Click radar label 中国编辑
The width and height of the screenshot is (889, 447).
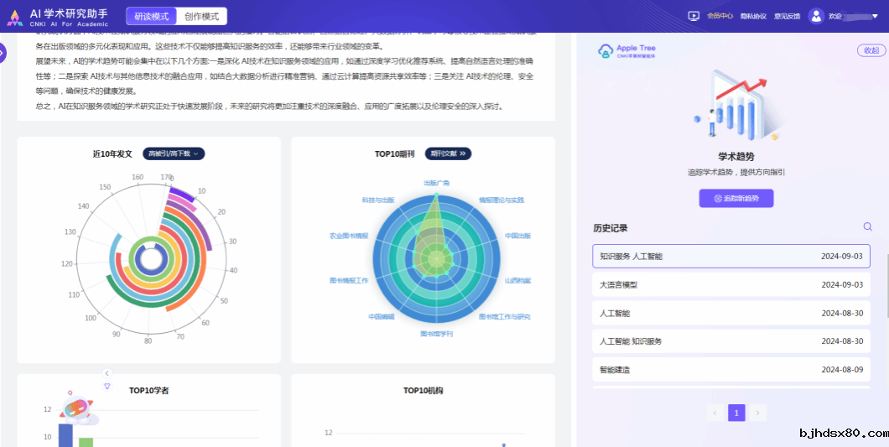click(381, 316)
